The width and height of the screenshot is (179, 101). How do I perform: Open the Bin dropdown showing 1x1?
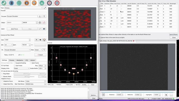[x=8, y=45]
